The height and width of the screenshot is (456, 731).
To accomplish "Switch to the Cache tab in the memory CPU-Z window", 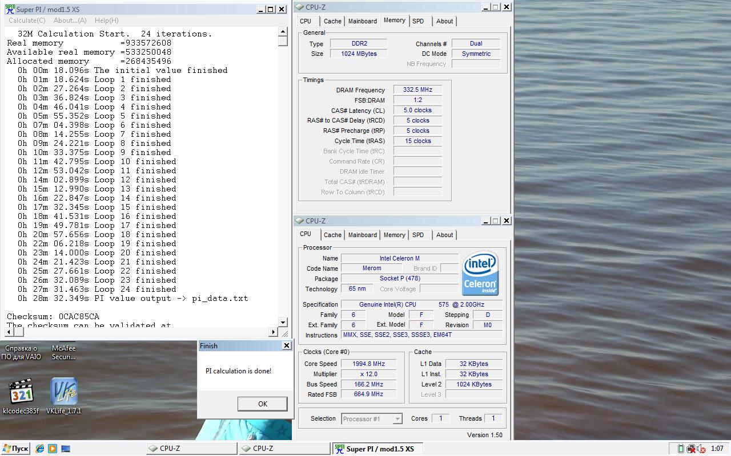I will click(332, 21).
